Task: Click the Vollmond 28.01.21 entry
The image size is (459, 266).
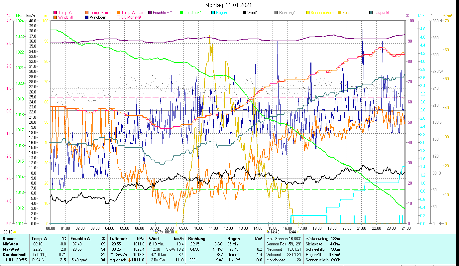Action: click(284, 255)
